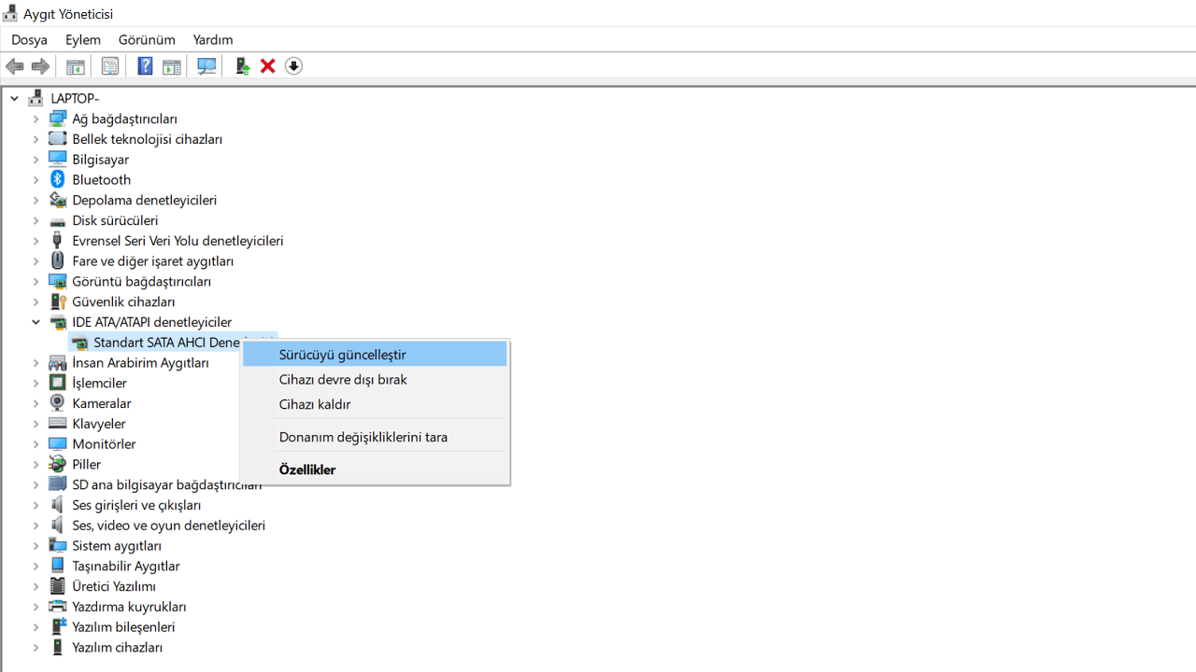1196x672 pixels.
Task: Select Cihazı devre dışı bırak option
Action: tap(343, 380)
